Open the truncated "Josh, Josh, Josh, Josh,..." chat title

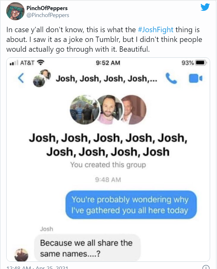click(x=106, y=79)
